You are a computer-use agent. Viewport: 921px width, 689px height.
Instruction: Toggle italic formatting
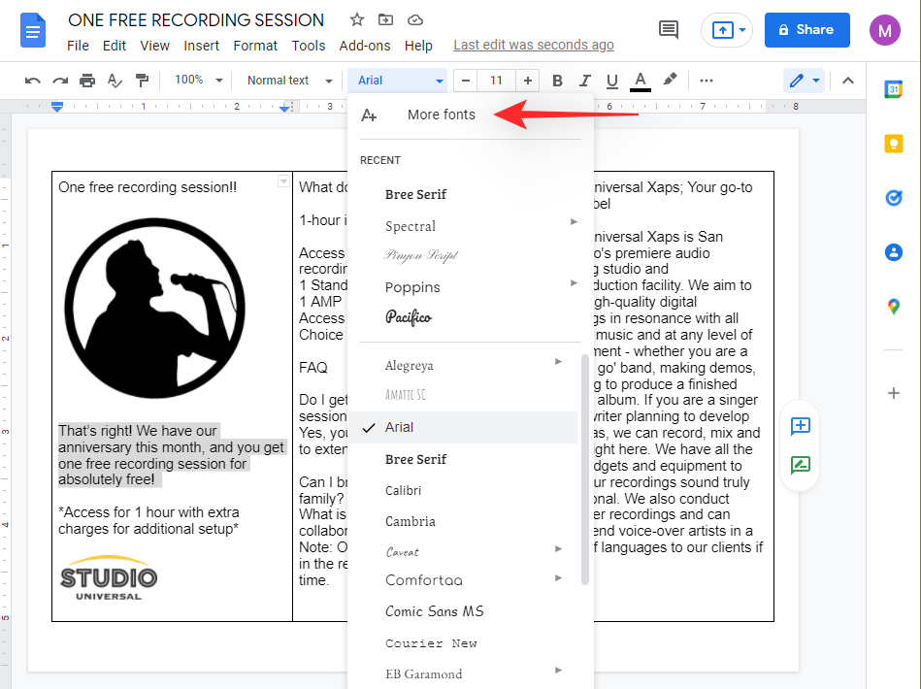click(x=584, y=81)
